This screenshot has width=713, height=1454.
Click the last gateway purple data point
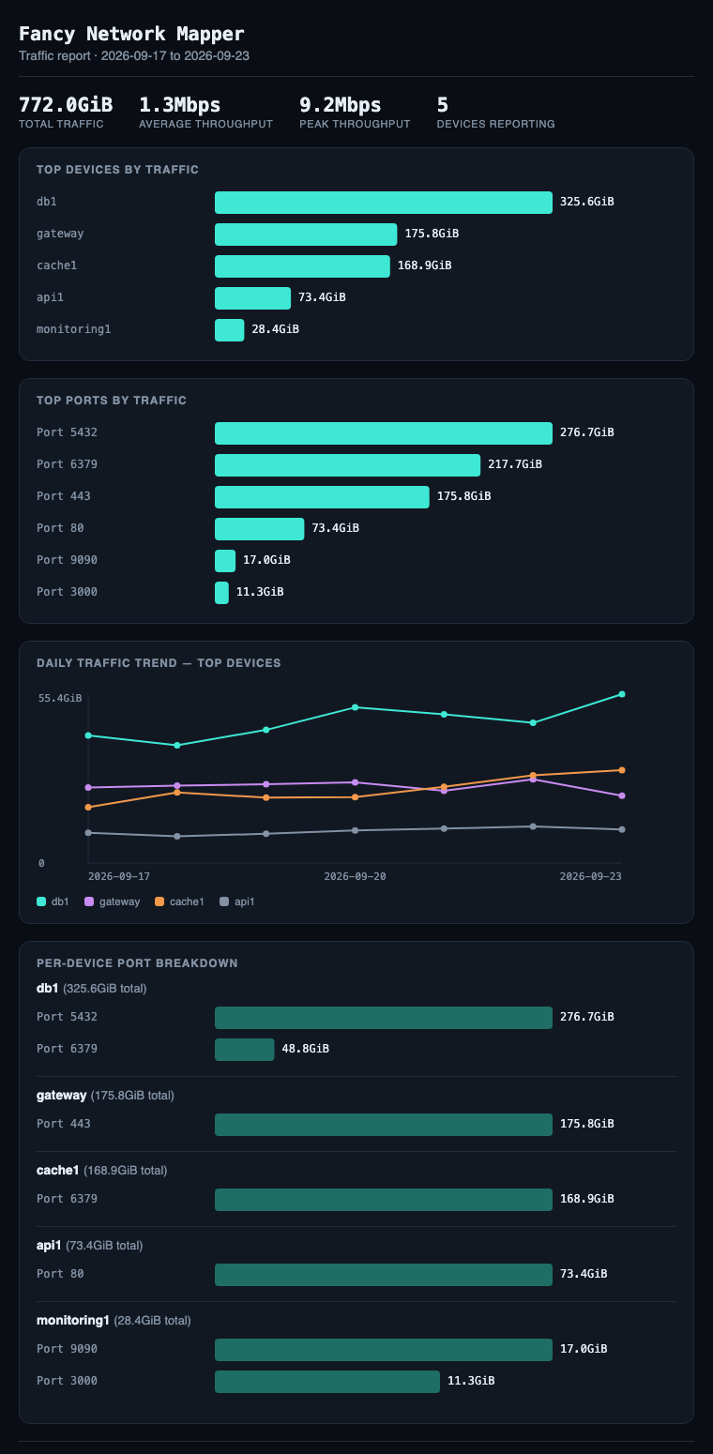622,796
